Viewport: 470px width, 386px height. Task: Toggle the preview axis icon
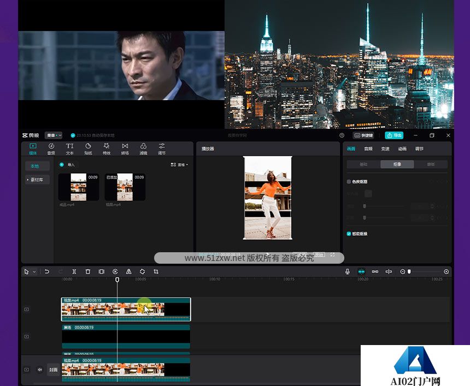click(x=389, y=271)
